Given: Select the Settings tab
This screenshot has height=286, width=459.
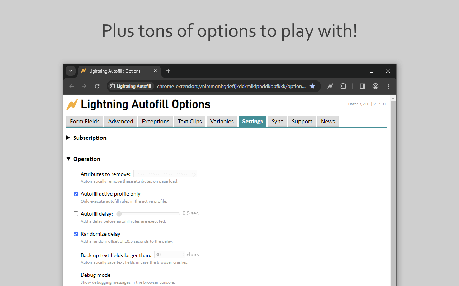Looking at the screenshot, I should [x=252, y=121].
